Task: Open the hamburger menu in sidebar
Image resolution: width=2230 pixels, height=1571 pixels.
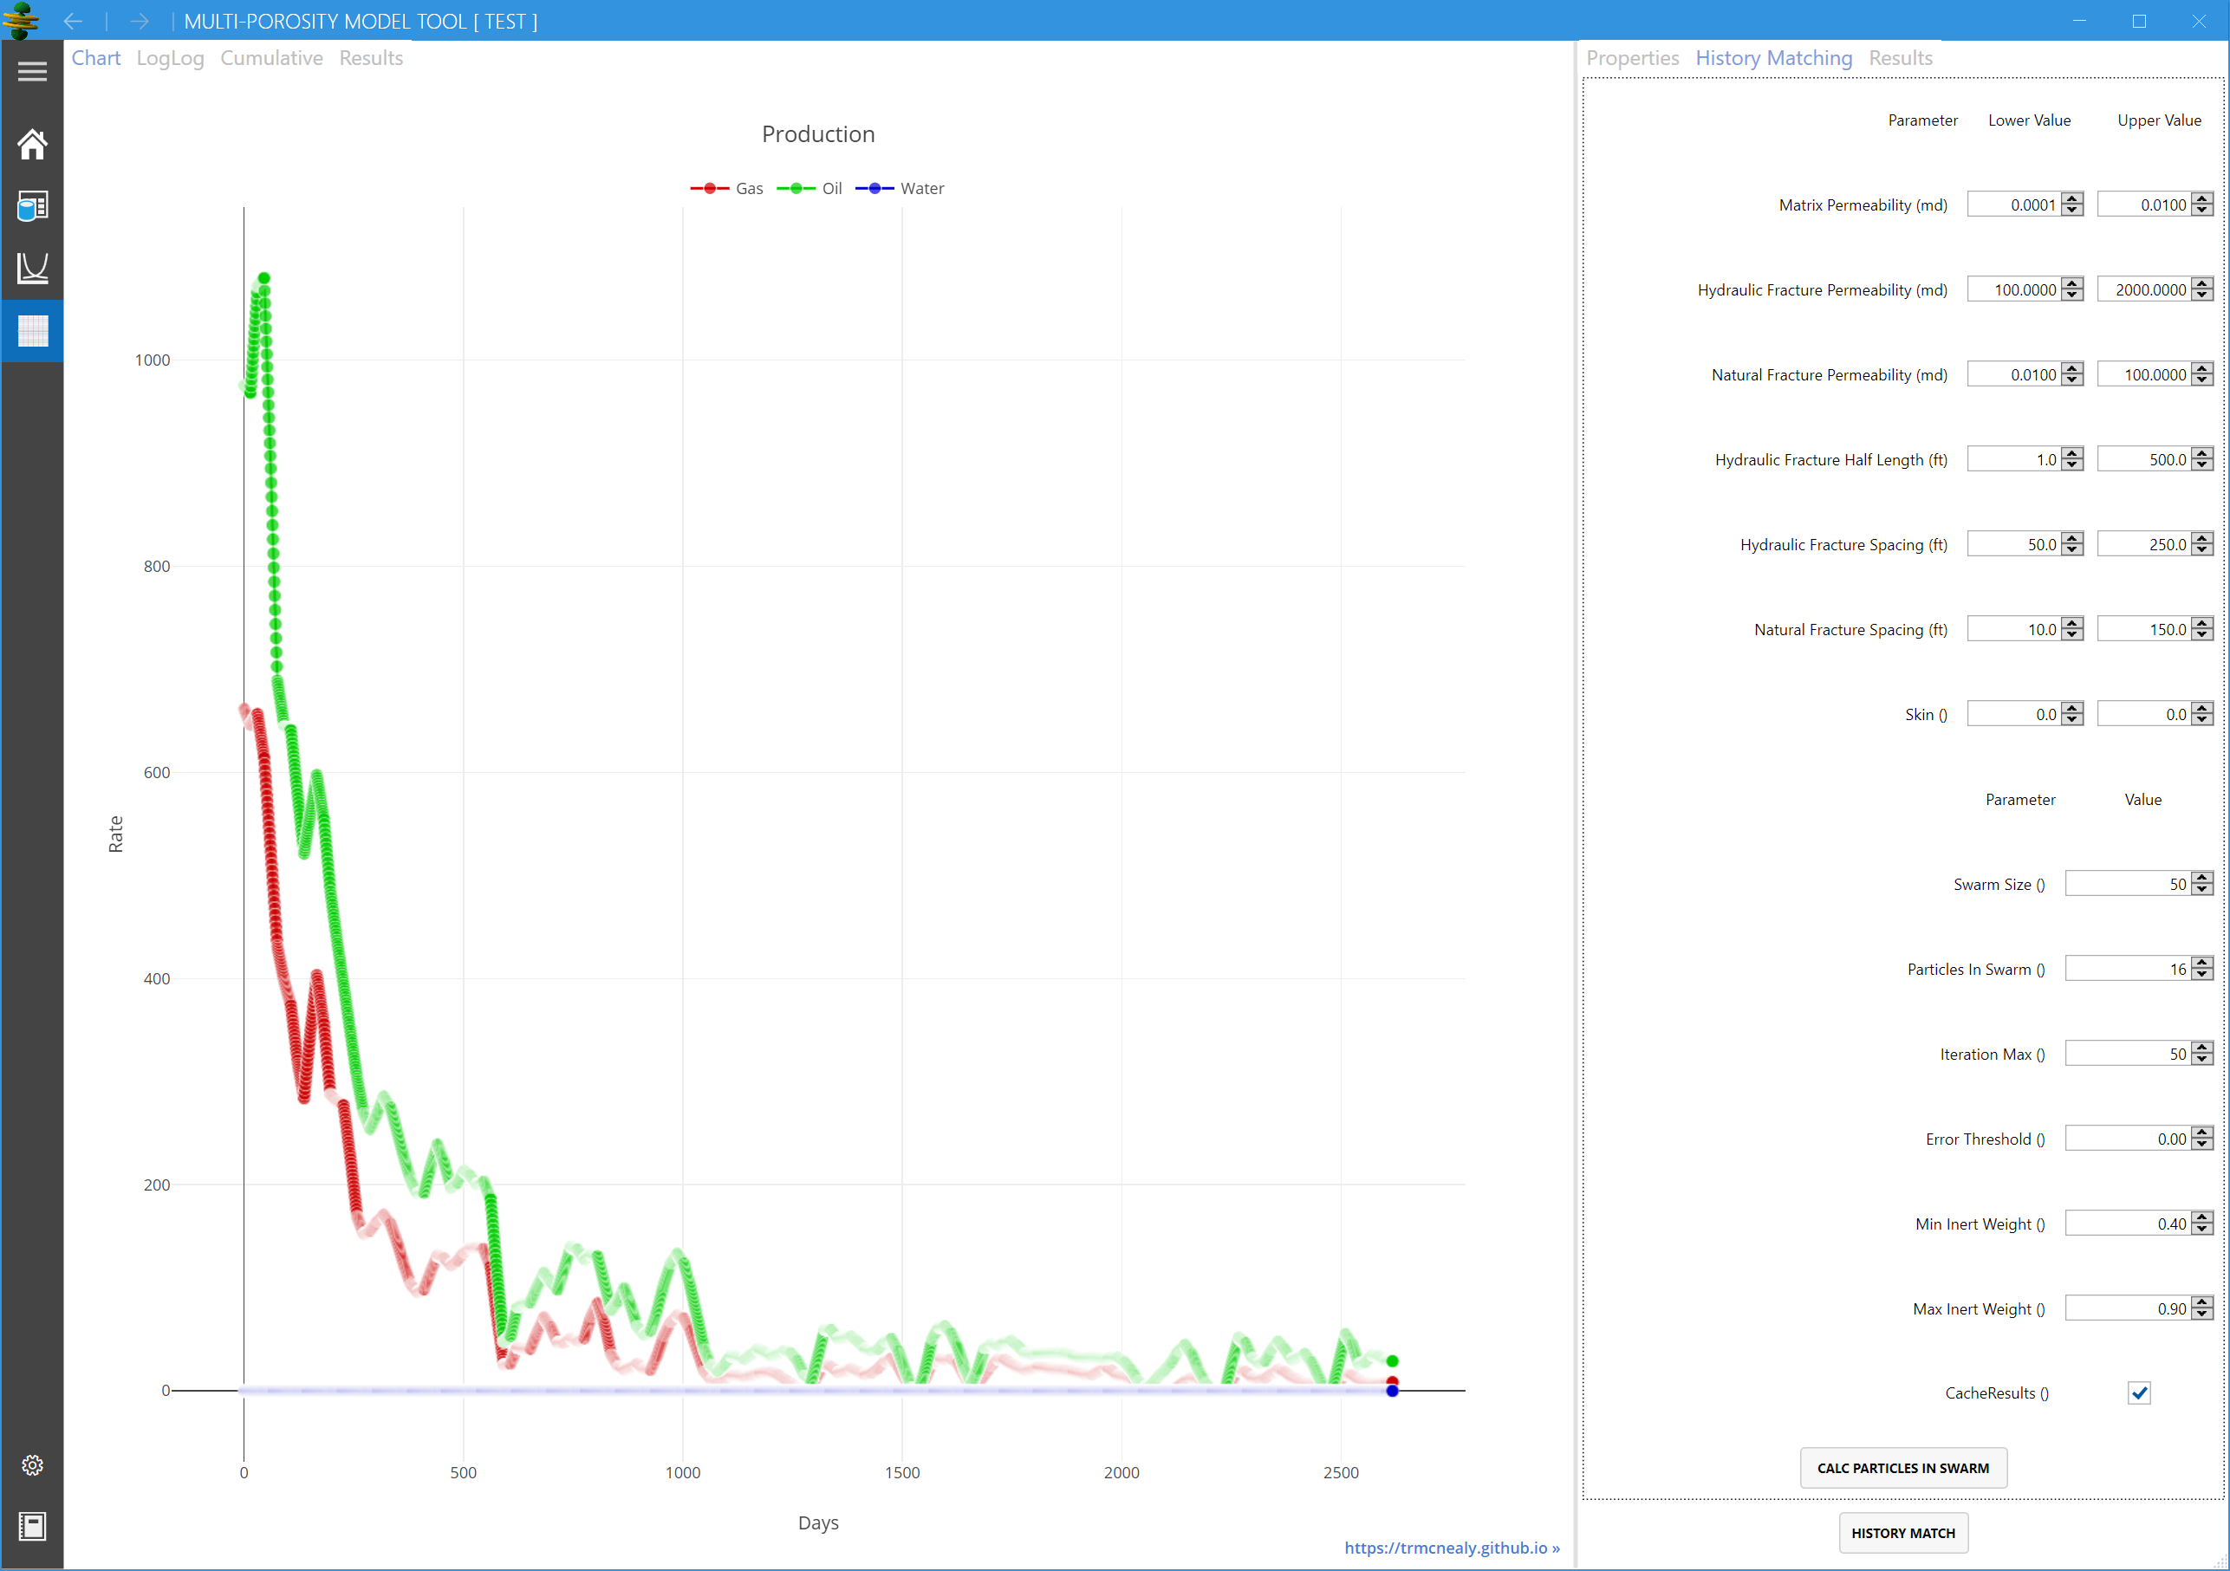Action: click(x=32, y=72)
